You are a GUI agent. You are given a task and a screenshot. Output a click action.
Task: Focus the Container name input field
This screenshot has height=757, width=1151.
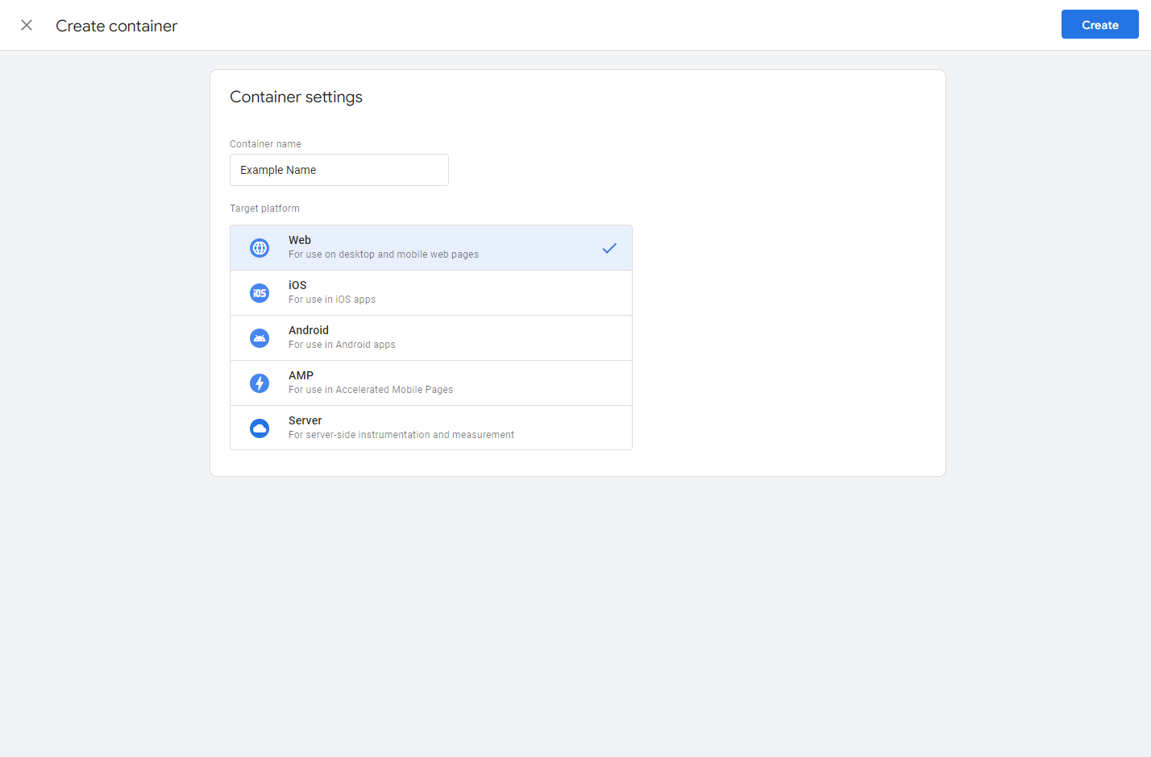[339, 170]
